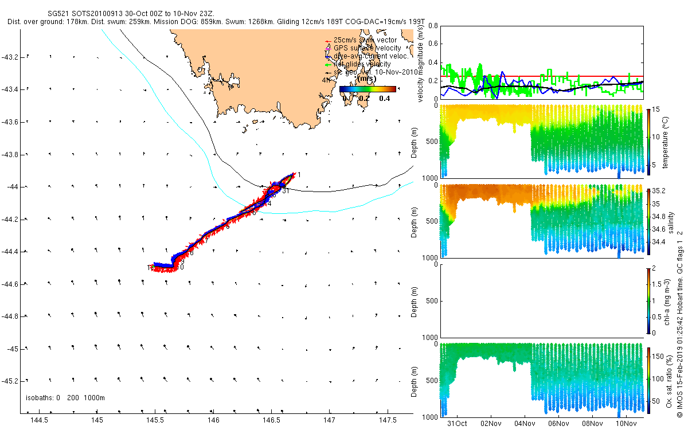Click the red 0.25 m/s reference line in velocity plot

[x=541, y=76]
